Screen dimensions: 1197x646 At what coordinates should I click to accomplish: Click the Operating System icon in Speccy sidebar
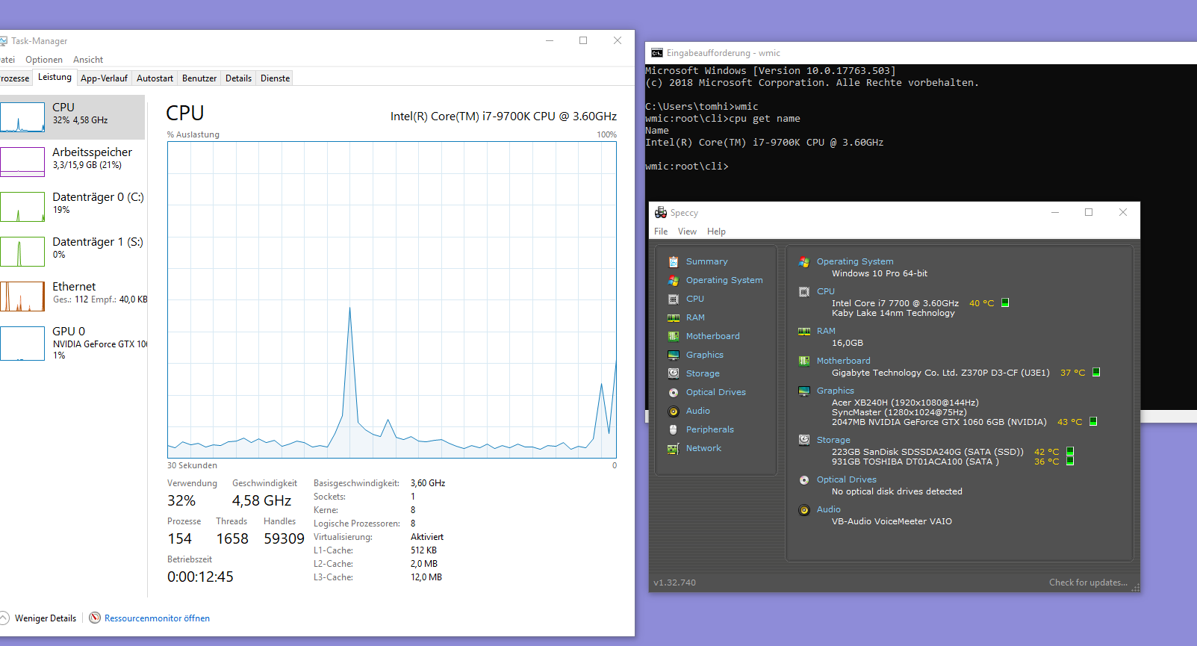(x=673, y=280)
